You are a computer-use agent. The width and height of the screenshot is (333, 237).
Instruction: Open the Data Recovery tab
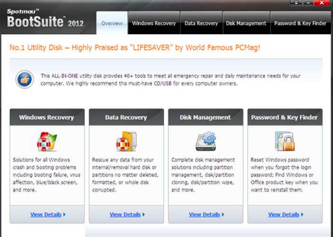pyautogui.click(x=201, y=23)
